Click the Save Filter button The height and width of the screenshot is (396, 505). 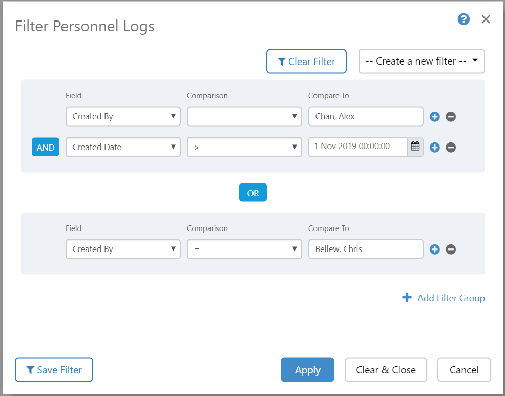[54, 370]
